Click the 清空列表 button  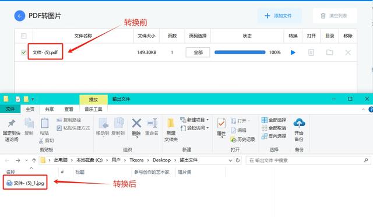point(335,16)
